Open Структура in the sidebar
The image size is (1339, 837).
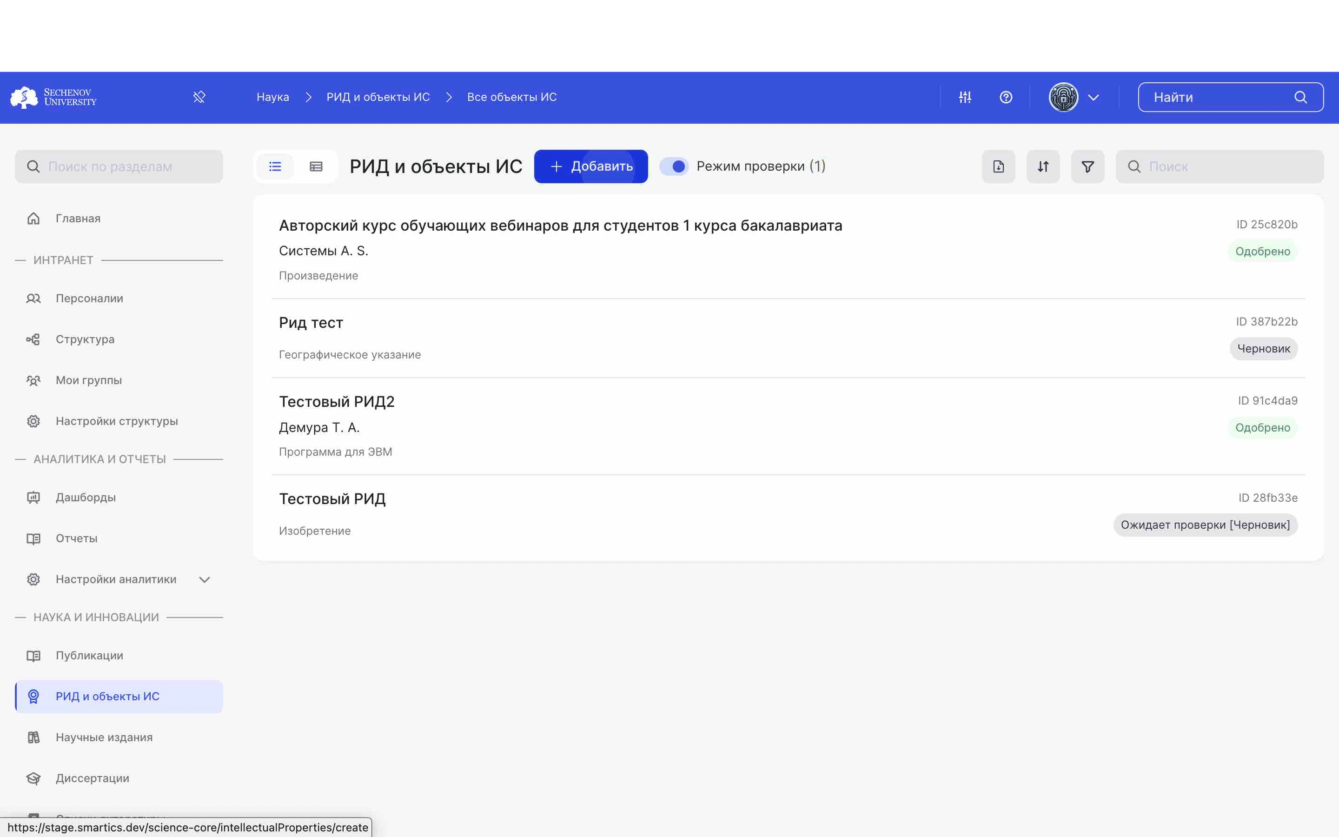pyautogui.click(x=119, y=339)
